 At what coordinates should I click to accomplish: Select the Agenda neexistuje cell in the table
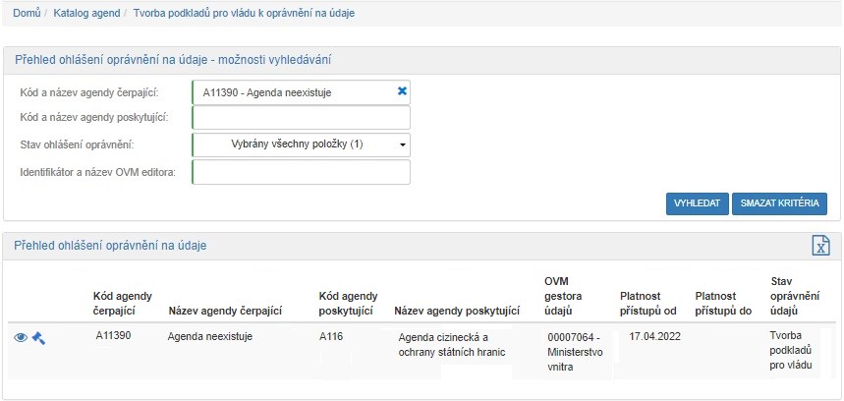[x=211, y=336]
